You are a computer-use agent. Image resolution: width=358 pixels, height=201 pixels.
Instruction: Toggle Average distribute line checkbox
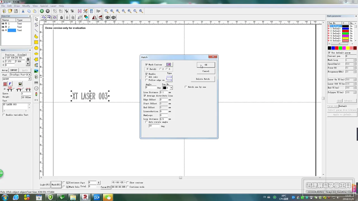(145, 96)
